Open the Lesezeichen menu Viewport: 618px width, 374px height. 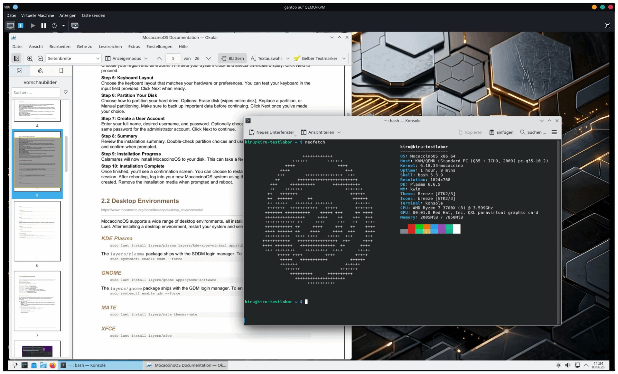[x=110, y=47]
